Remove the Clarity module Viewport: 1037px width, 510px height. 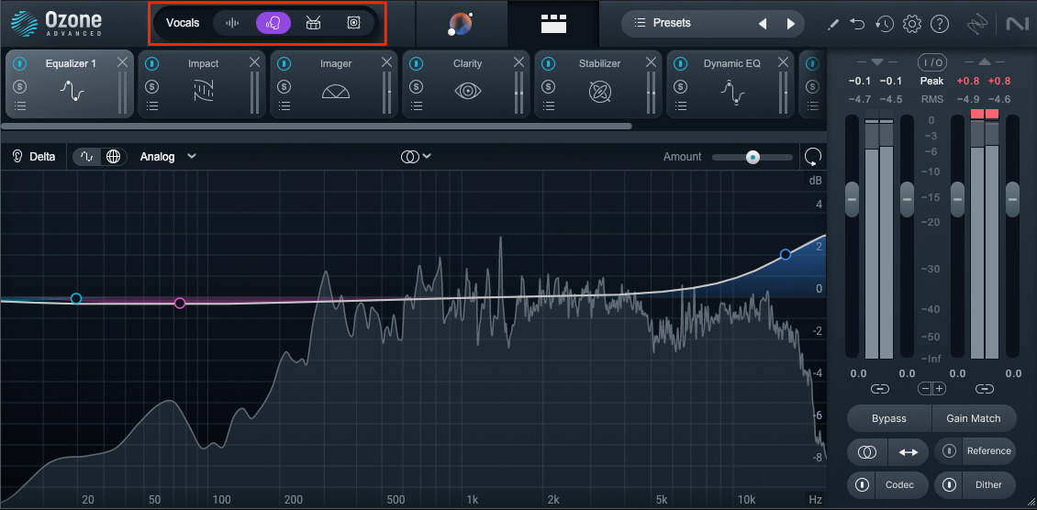tap(519, 62)
